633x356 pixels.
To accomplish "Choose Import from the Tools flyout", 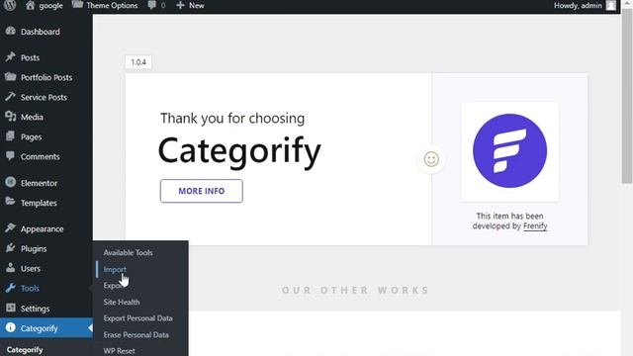I will 115,269.
